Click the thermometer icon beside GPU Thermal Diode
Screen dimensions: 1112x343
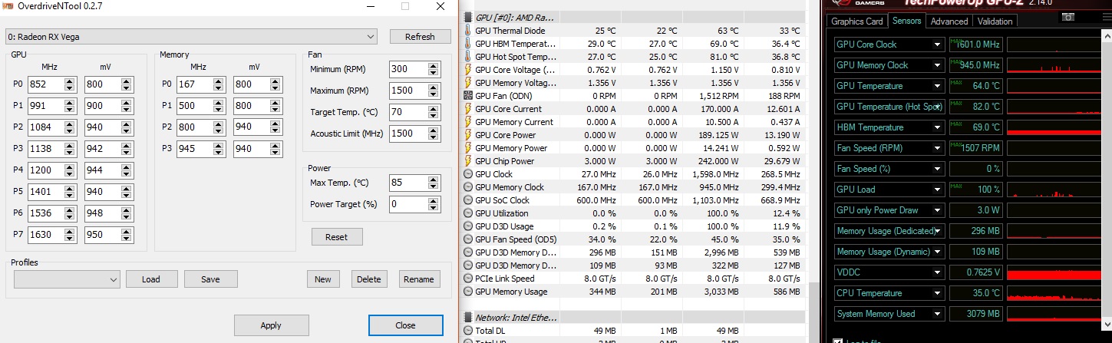pyautogui.click(x=469, y=31)
